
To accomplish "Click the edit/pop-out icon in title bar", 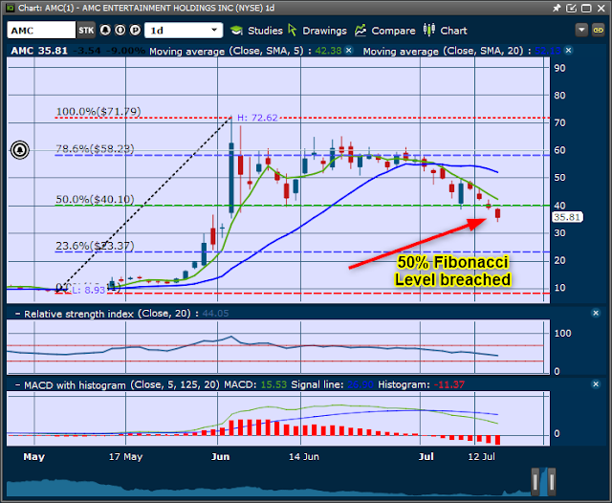I will click(x=572, y=8).
